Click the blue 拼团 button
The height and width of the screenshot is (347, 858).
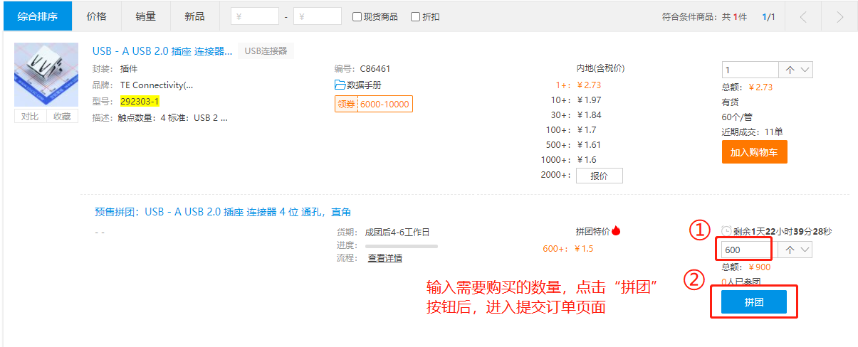[753, 301]
